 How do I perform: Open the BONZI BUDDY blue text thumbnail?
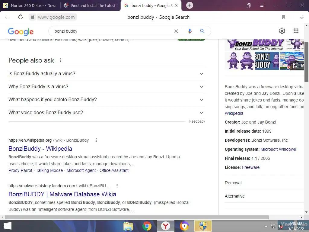267,61
